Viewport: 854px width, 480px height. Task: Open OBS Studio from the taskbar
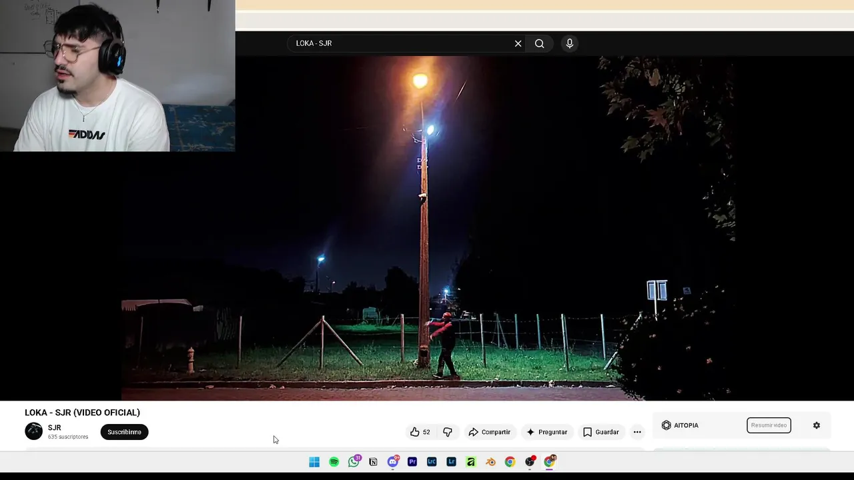coord(530,462)
